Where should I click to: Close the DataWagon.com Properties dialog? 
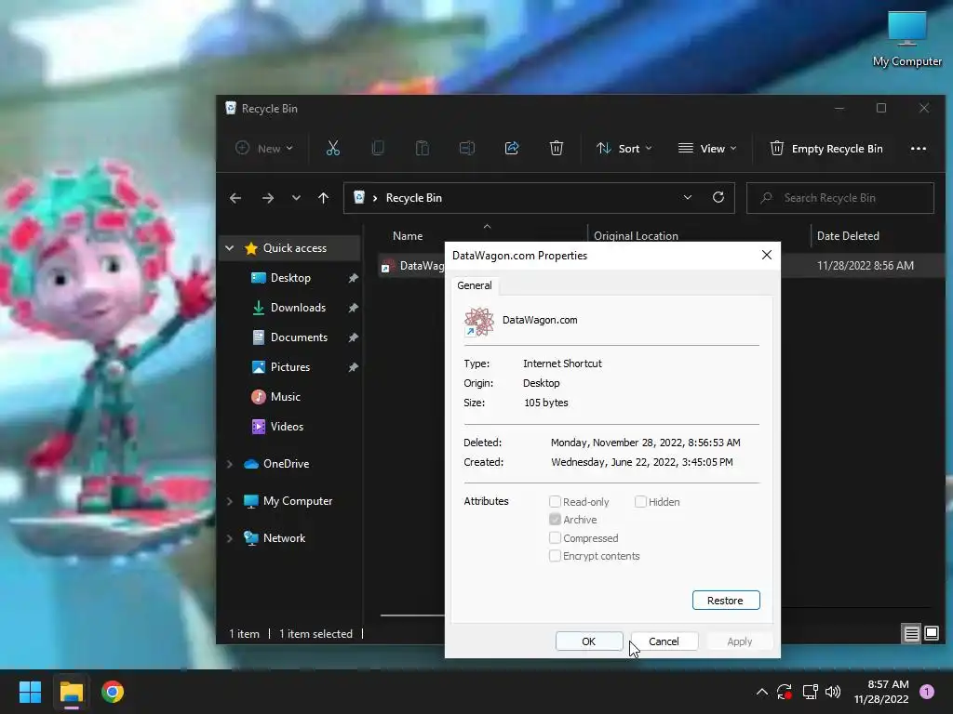pos(767,255)
